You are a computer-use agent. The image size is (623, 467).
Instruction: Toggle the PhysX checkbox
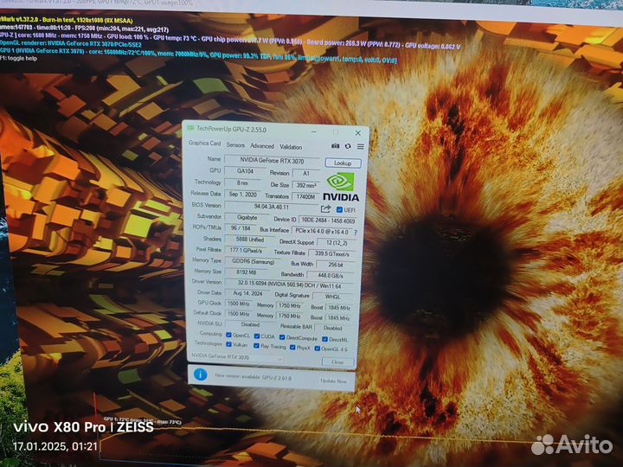point(292,348)
